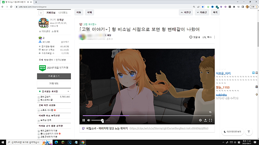Pause the video with the pause button
The height and width of the screenshot is (145, 259).
(84, 120)
